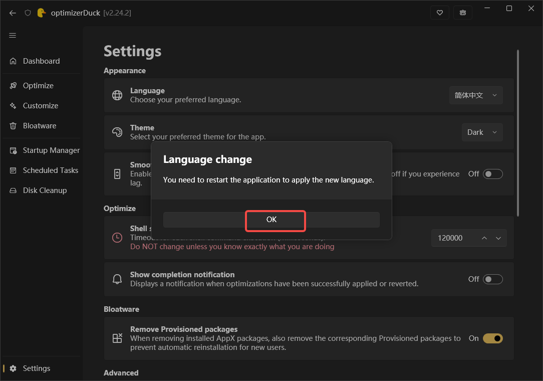Open Startup Manager
The height and width of the screenshot is (381, 543).
tap(42, 150)
